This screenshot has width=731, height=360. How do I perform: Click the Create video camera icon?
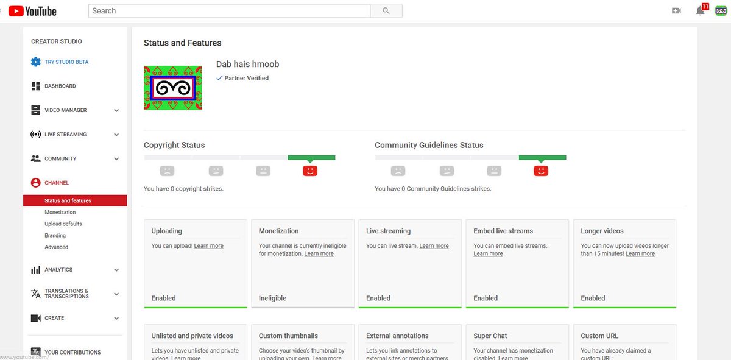(x=35, y=318)
